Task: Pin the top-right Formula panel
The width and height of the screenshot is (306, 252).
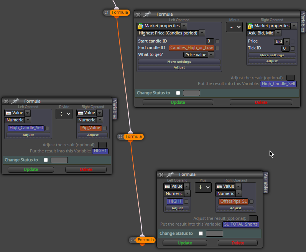Action: pos(146,15)
